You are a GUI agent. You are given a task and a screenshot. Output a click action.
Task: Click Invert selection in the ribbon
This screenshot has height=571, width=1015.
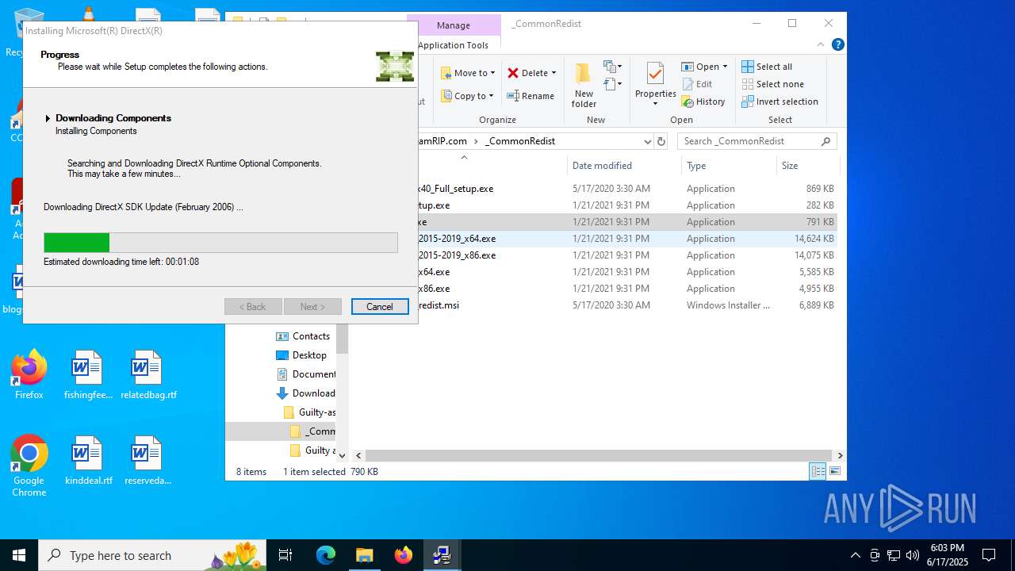[x=779, y=102]
